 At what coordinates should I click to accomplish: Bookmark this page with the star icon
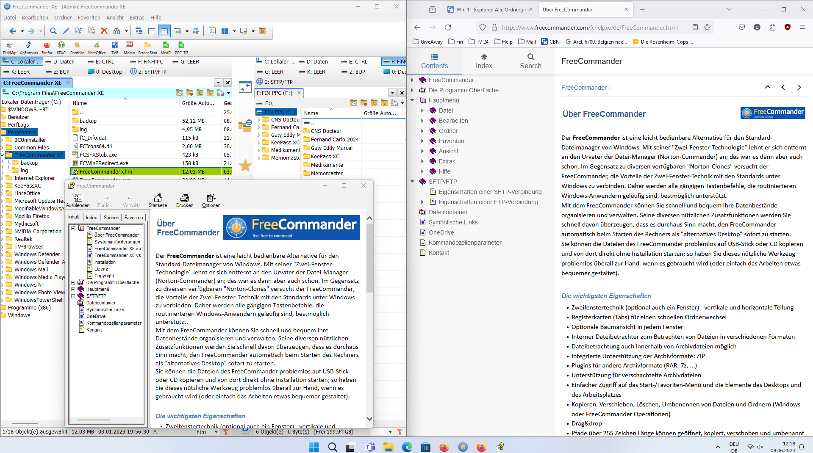point(707,27)
